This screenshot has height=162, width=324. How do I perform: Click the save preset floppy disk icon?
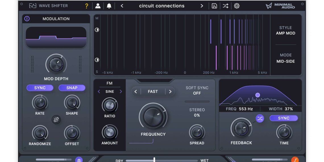pos(214,6)
